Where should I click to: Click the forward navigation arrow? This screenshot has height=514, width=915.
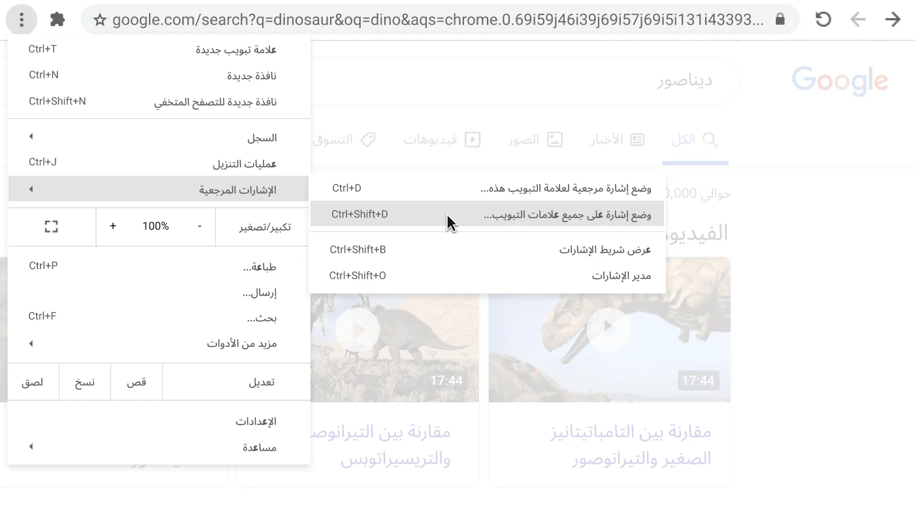(x=893, y=20)
